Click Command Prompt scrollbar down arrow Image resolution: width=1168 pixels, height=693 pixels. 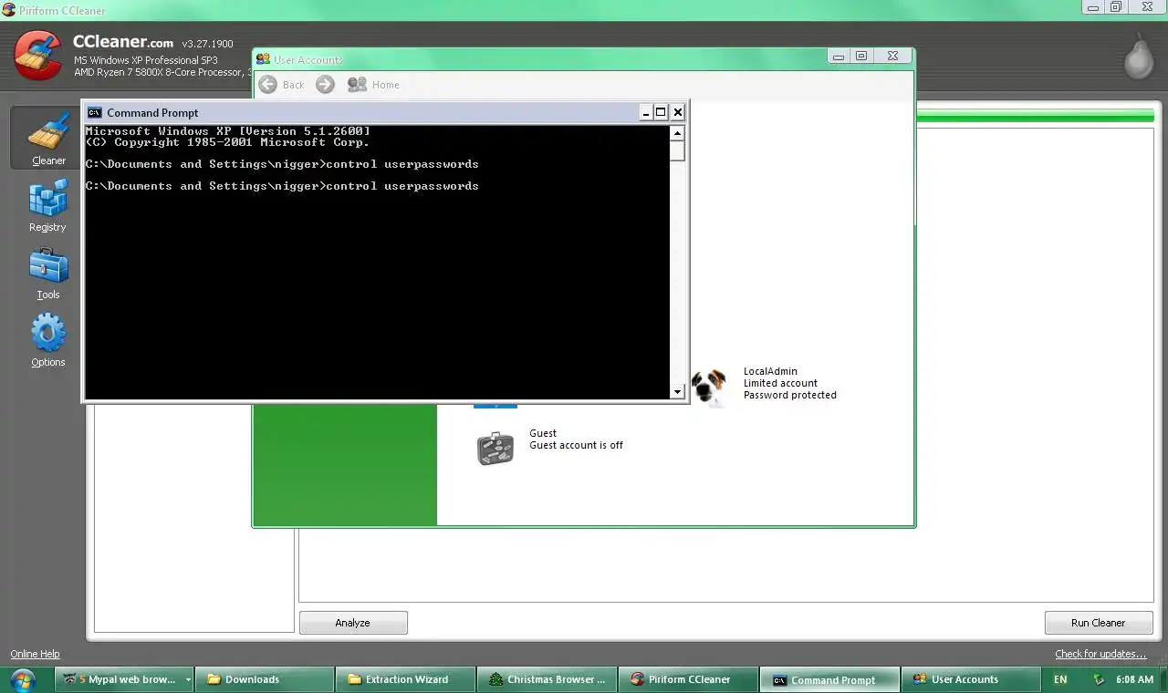(677, 392)
